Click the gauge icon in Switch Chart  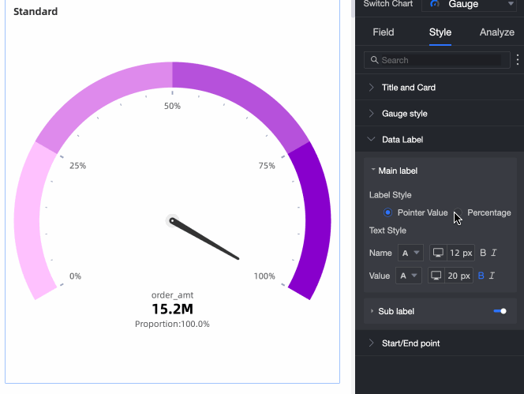tap(435, 4)
